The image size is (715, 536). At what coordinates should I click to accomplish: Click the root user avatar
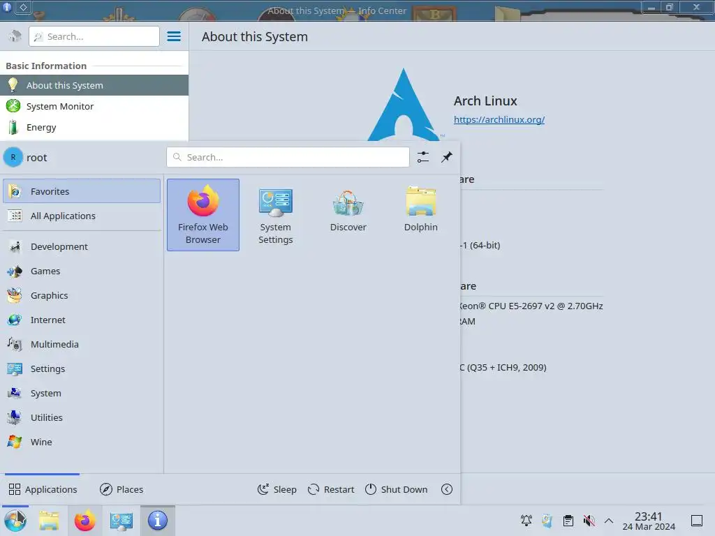click(13, 157)
